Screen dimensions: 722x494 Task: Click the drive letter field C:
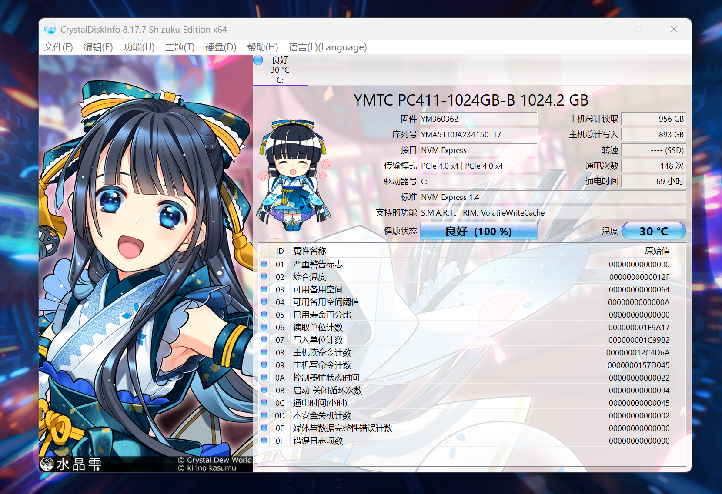point(478,182)
